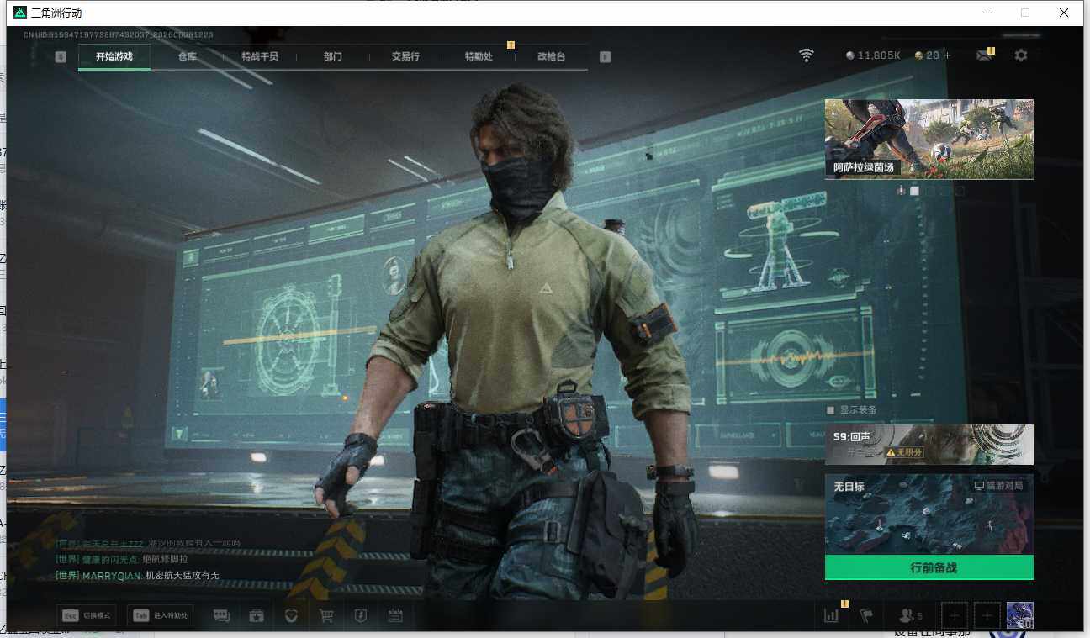The height and width of the screenshot is (638, 1090).
Task: Check the Wi-Fi network status icon
Action: pyautogui.click(x=807, y=55)
